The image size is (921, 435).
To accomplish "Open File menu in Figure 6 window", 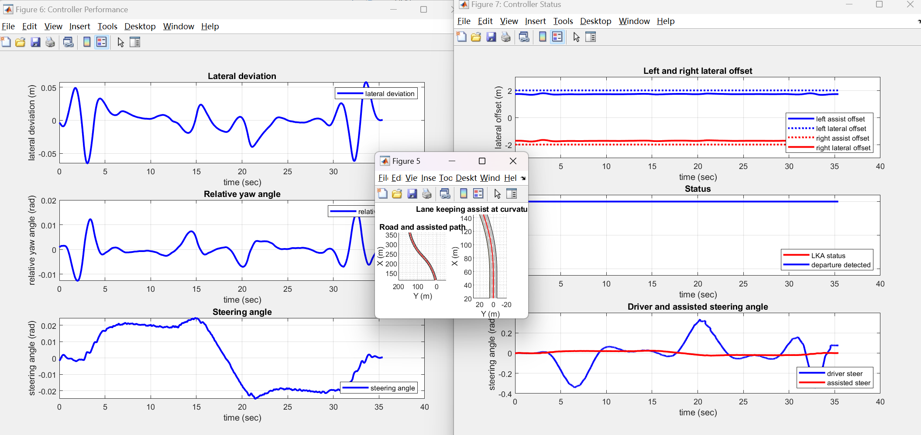I will [x=8, y=26].
